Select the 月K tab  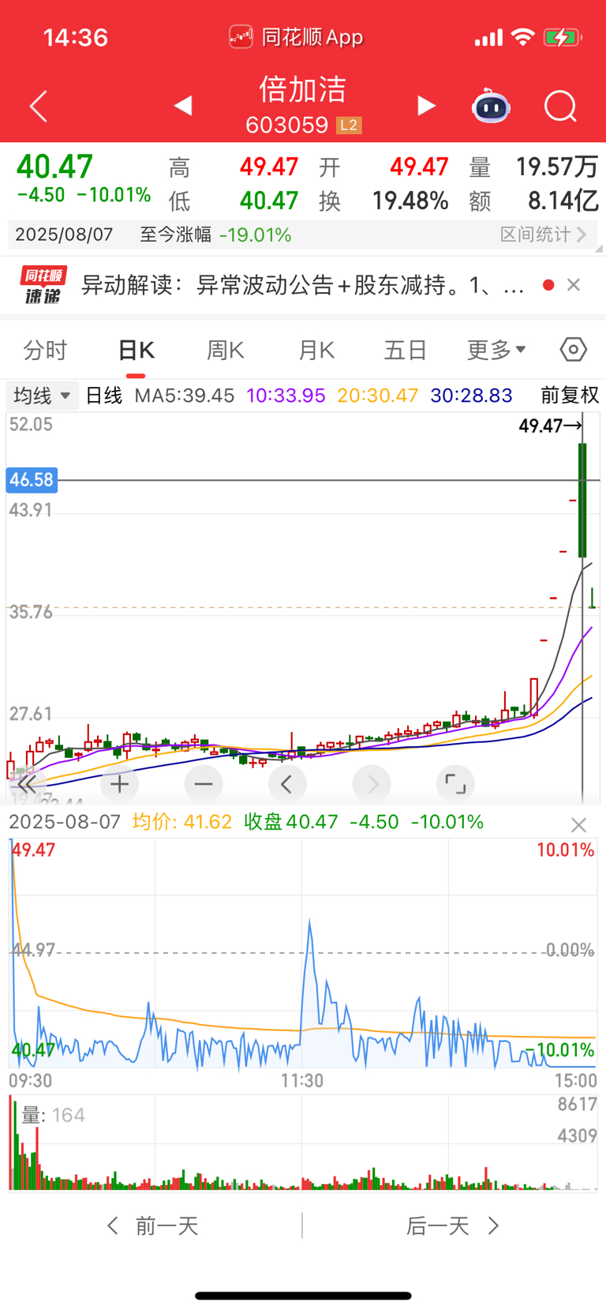[316, 350]
